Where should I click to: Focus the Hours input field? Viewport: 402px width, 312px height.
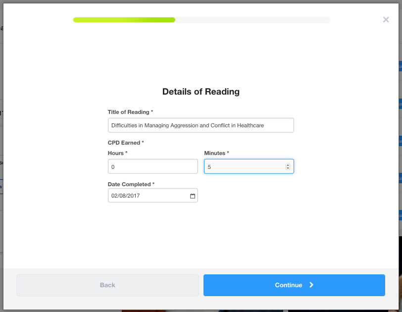pos(153,166)
